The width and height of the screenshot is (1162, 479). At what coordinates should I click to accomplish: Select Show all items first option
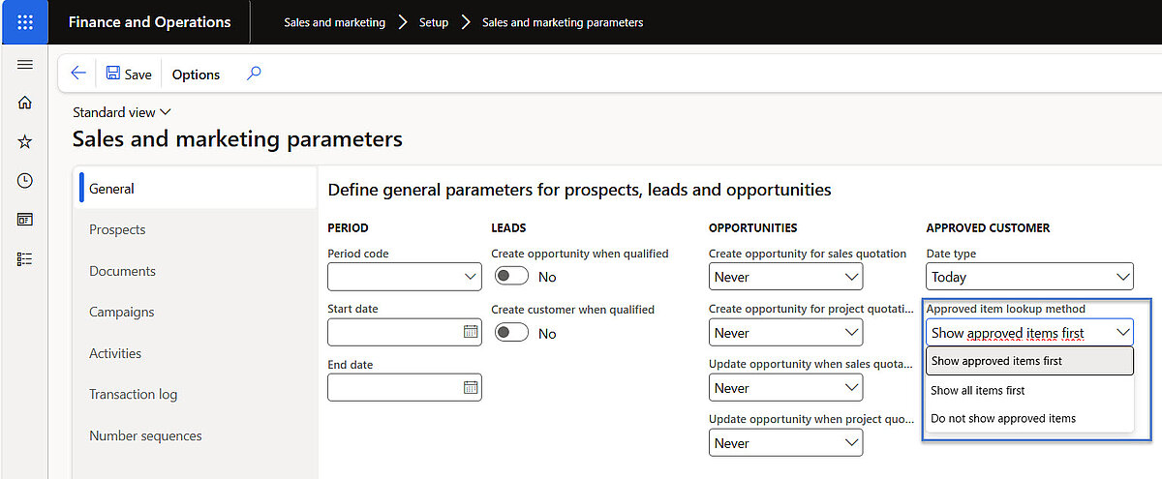(978, 390)
